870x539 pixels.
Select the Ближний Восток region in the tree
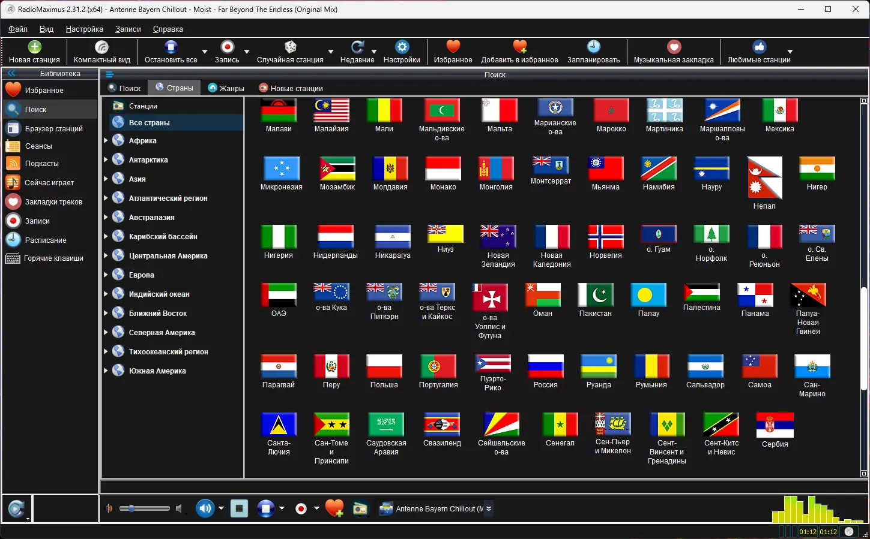coord(157,313)
